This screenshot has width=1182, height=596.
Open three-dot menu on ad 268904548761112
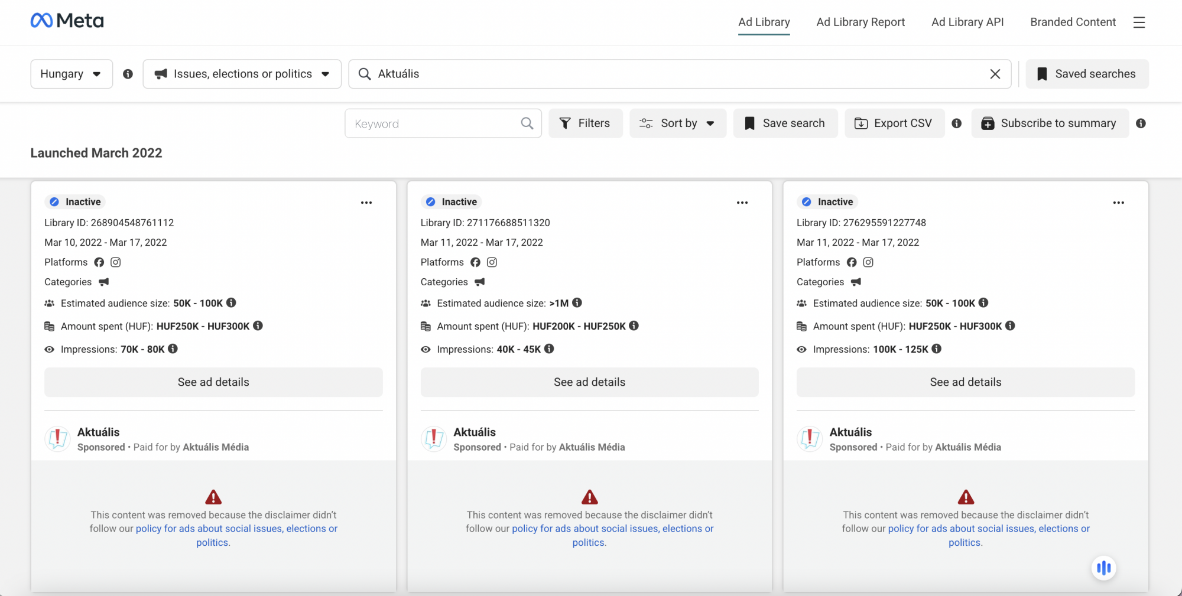tap(366, 203)
